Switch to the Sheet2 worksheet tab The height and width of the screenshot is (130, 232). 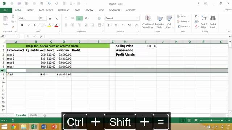pos(34,115)
